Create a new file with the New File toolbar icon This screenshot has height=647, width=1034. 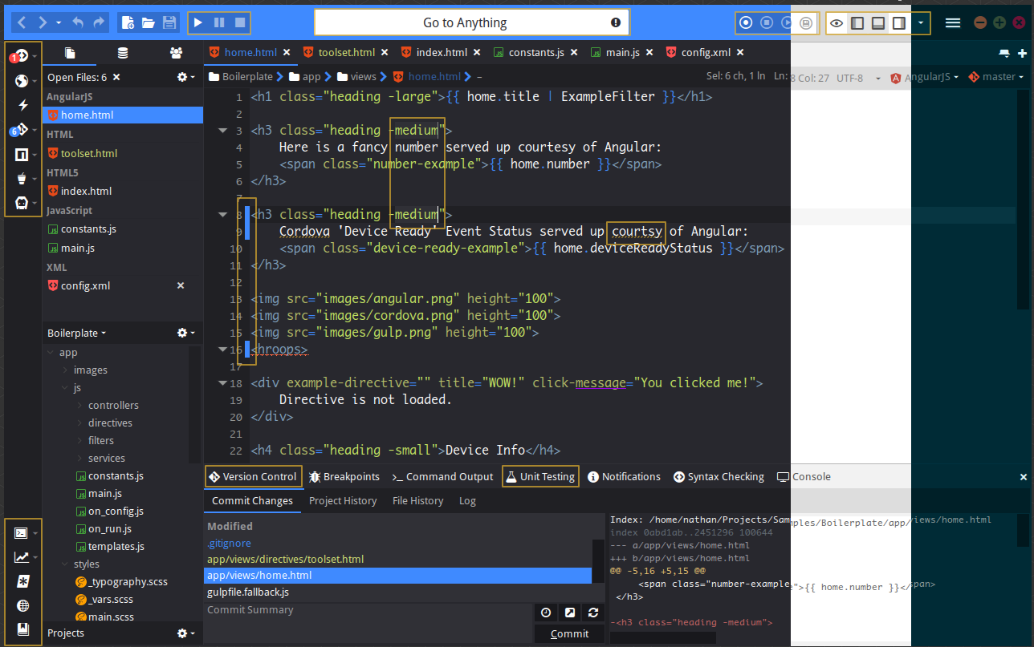click(128, 22)
